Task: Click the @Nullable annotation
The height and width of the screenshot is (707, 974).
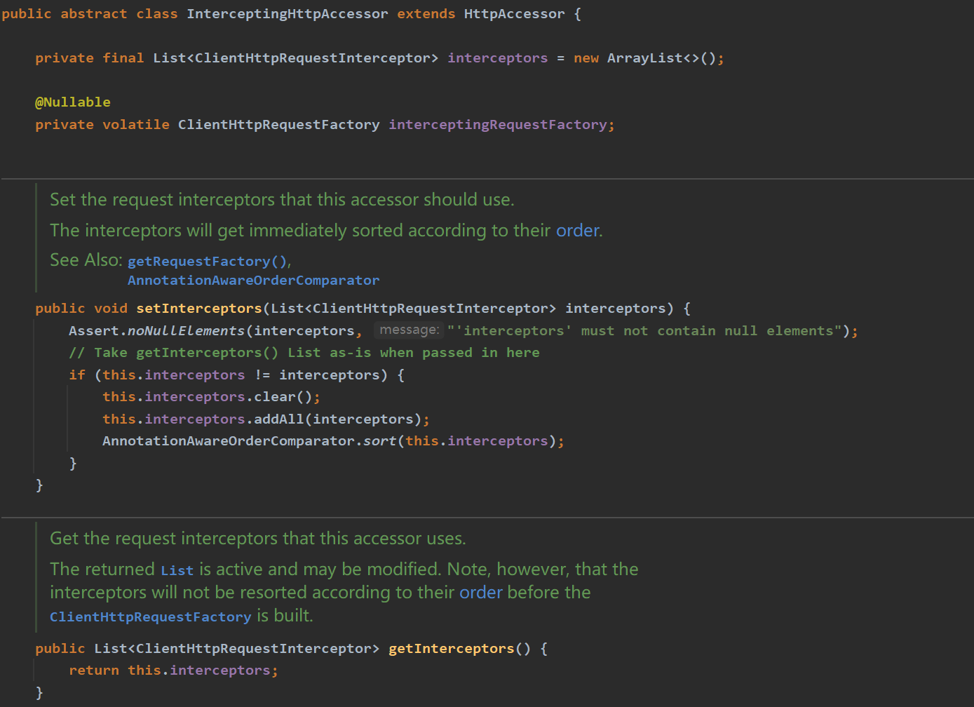Action: coord(73,102)
